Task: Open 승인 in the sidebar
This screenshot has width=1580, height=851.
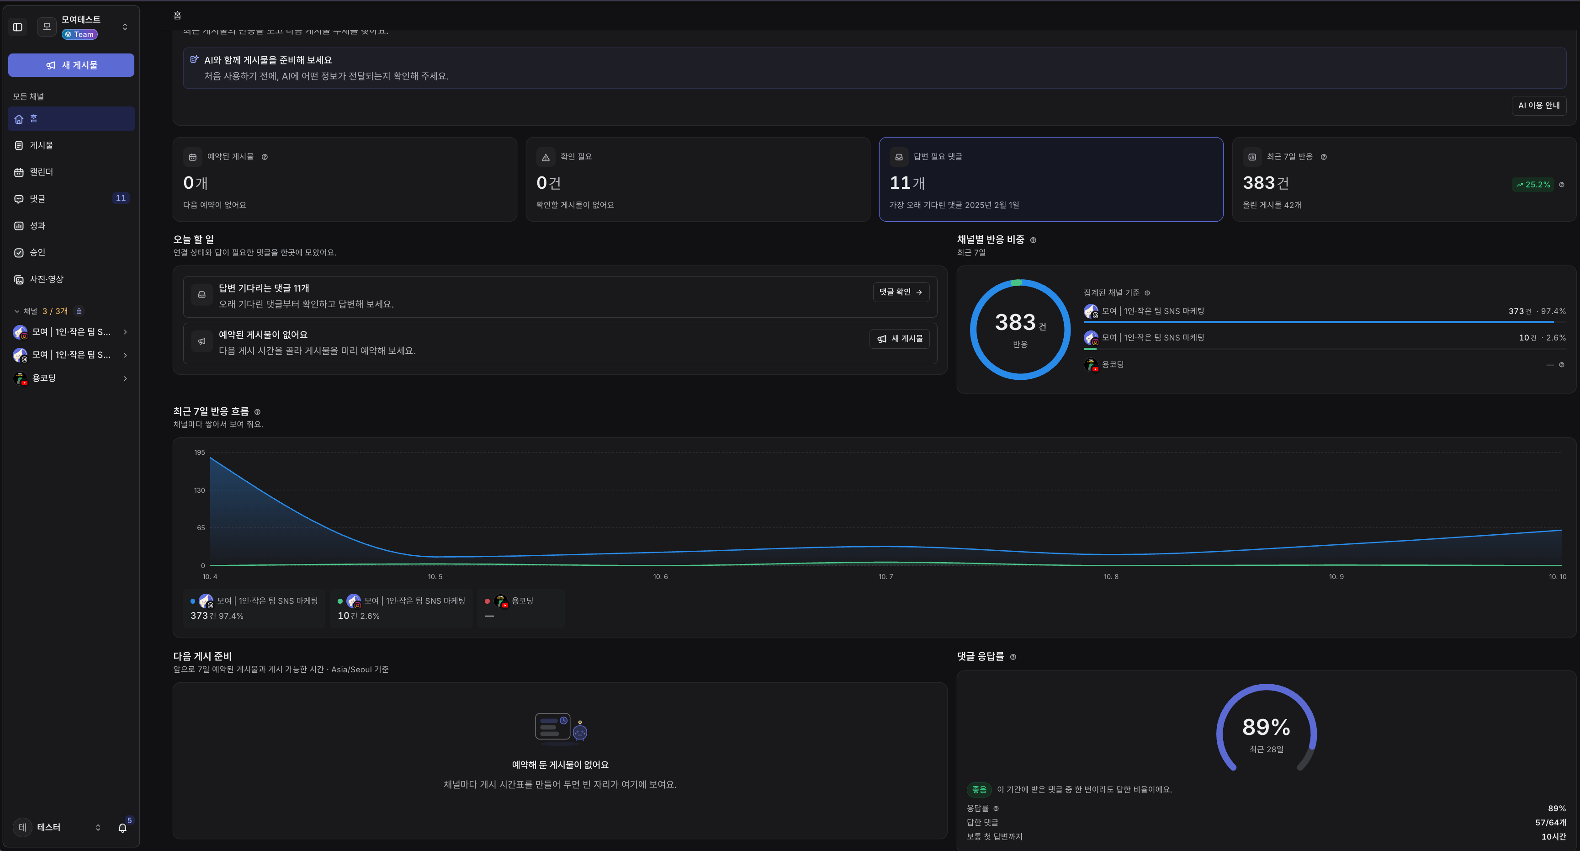Action: [x=71, y=253]
